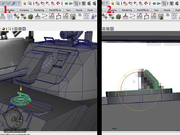Open the Muscle shelf tab in right panel

coord(167,10)
